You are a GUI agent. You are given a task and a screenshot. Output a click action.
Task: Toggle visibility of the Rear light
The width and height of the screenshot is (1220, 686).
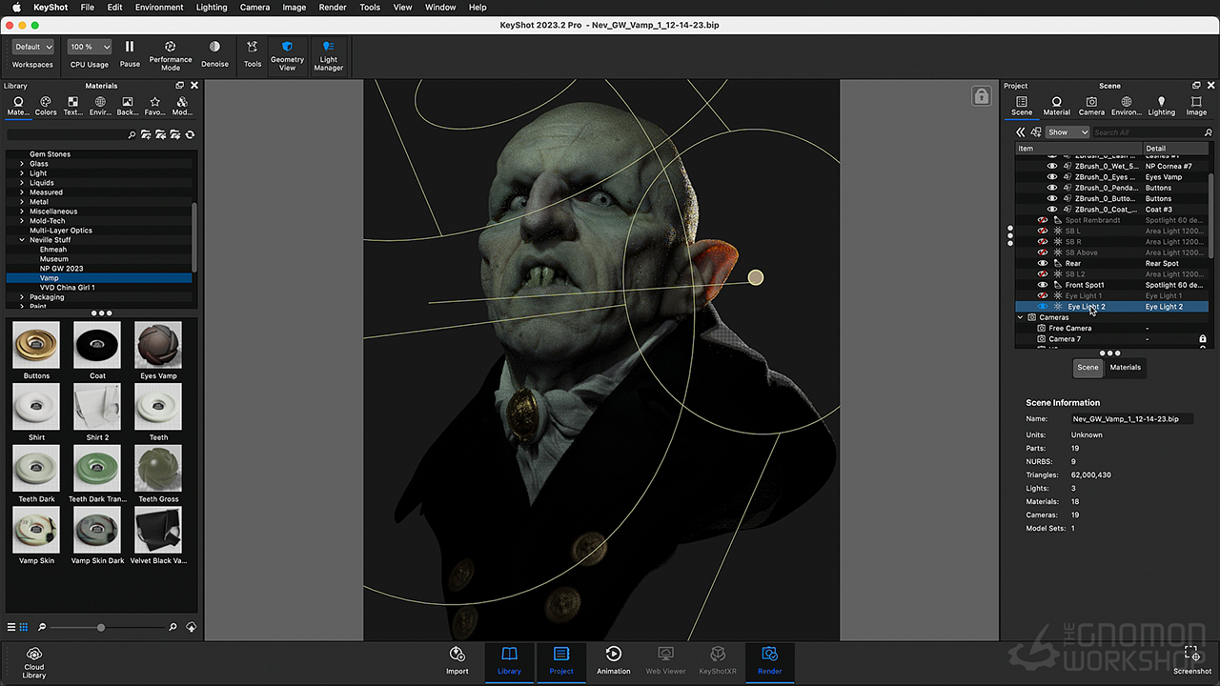[x=1043, y=264]
